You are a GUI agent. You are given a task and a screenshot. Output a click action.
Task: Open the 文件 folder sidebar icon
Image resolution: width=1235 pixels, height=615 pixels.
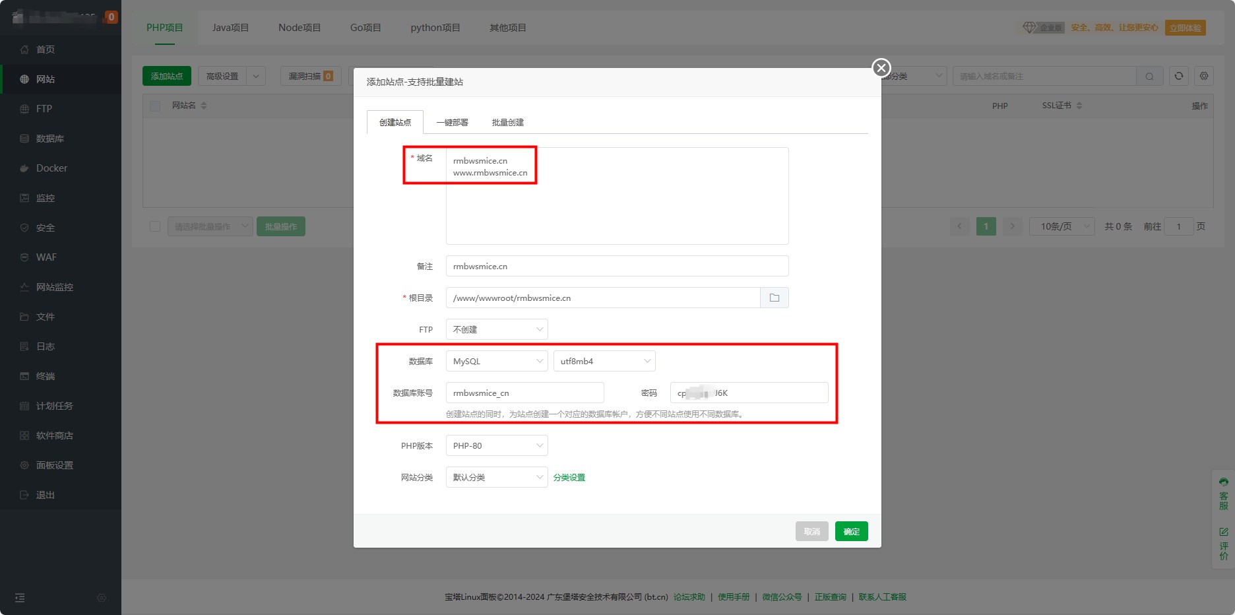pos(24,317)
